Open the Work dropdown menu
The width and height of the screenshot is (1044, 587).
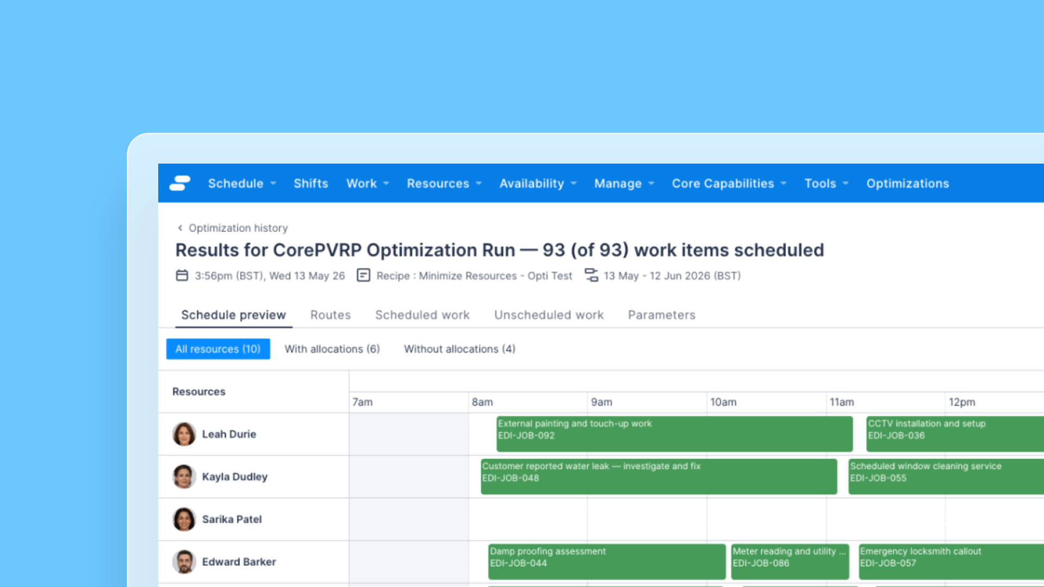[x=368, y=184]
